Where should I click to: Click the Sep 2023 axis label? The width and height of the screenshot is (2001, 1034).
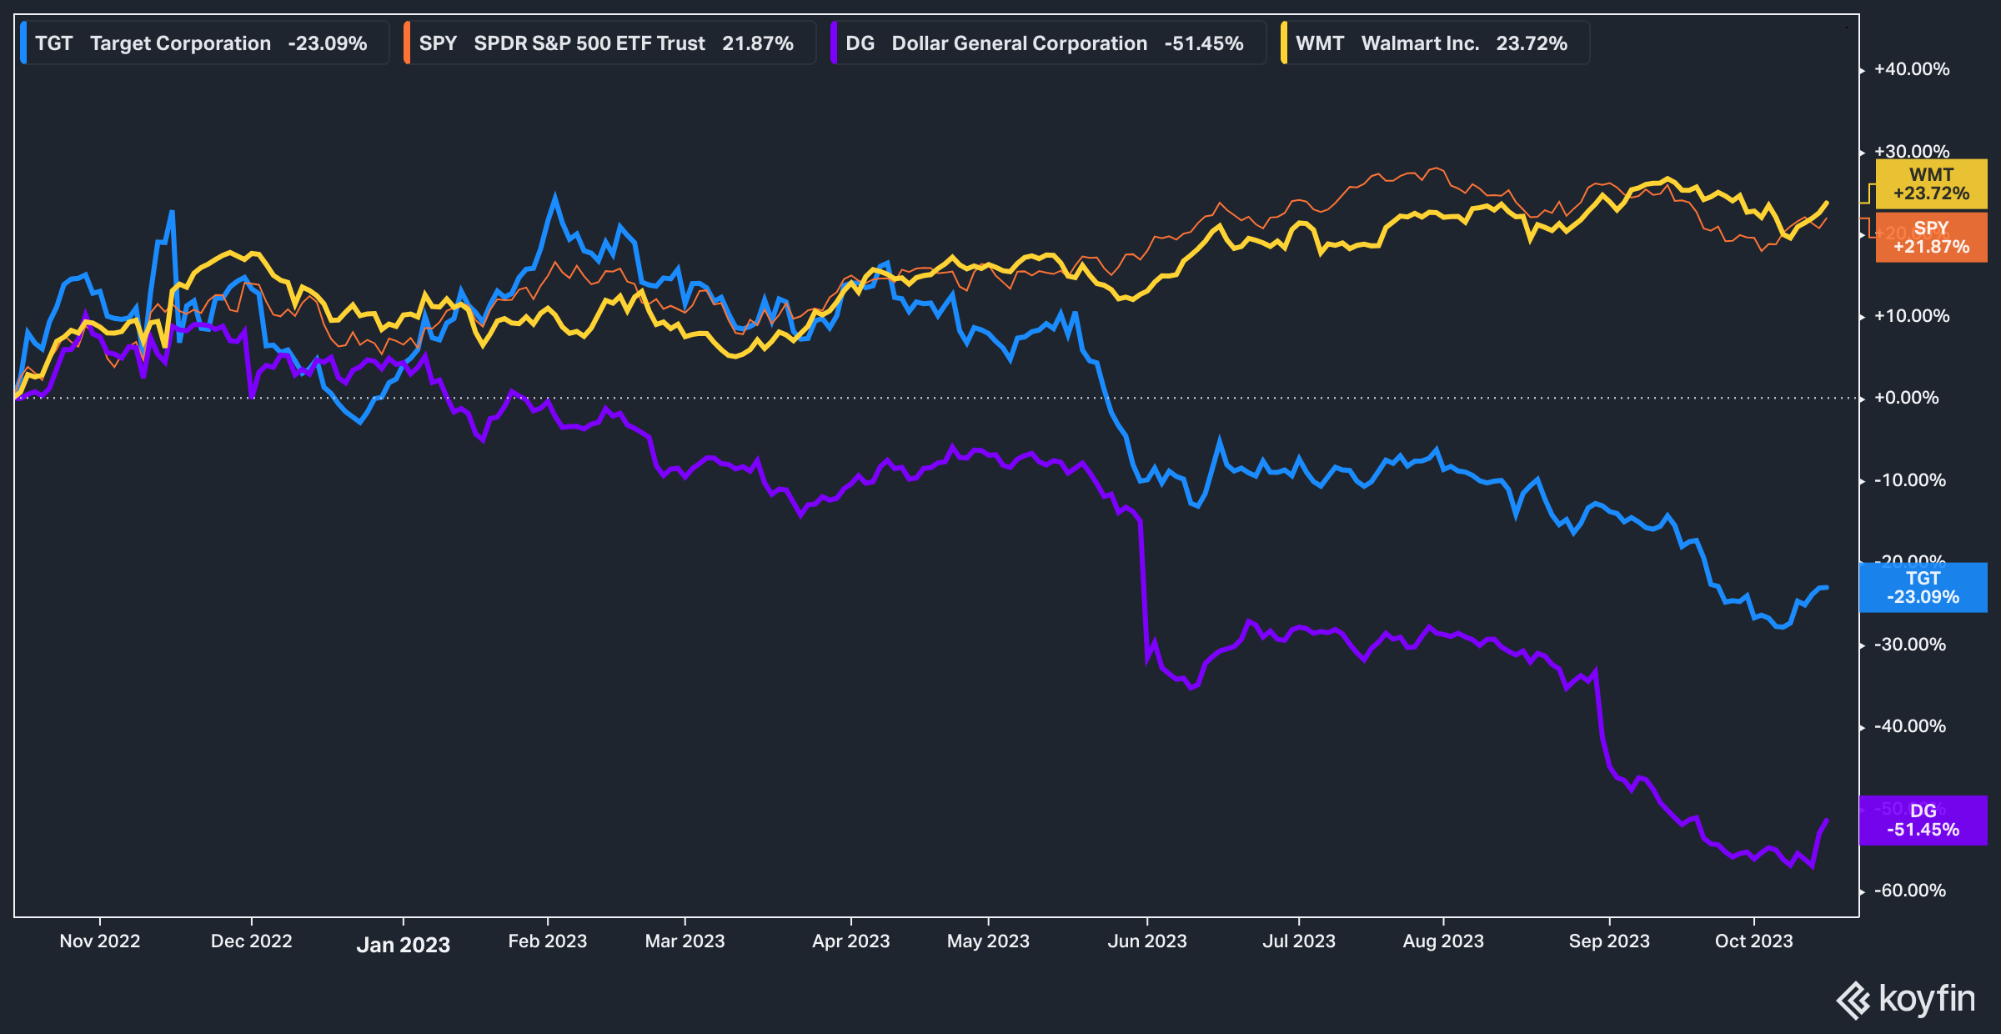coord(1610,941)
